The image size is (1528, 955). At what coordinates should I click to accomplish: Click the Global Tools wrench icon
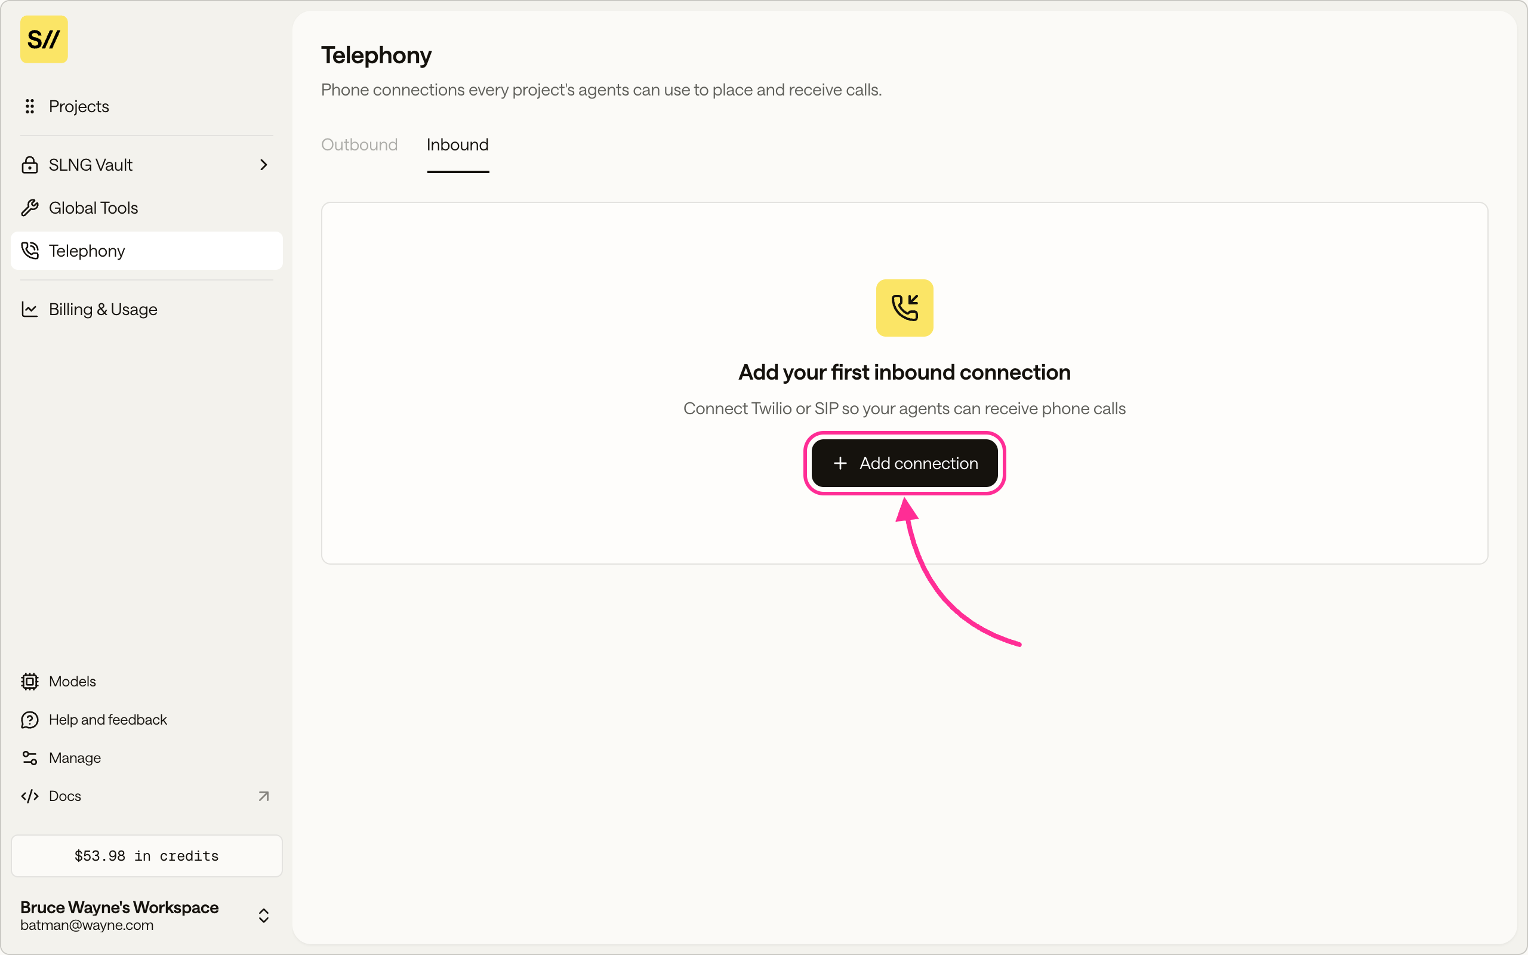click(30, 208)
